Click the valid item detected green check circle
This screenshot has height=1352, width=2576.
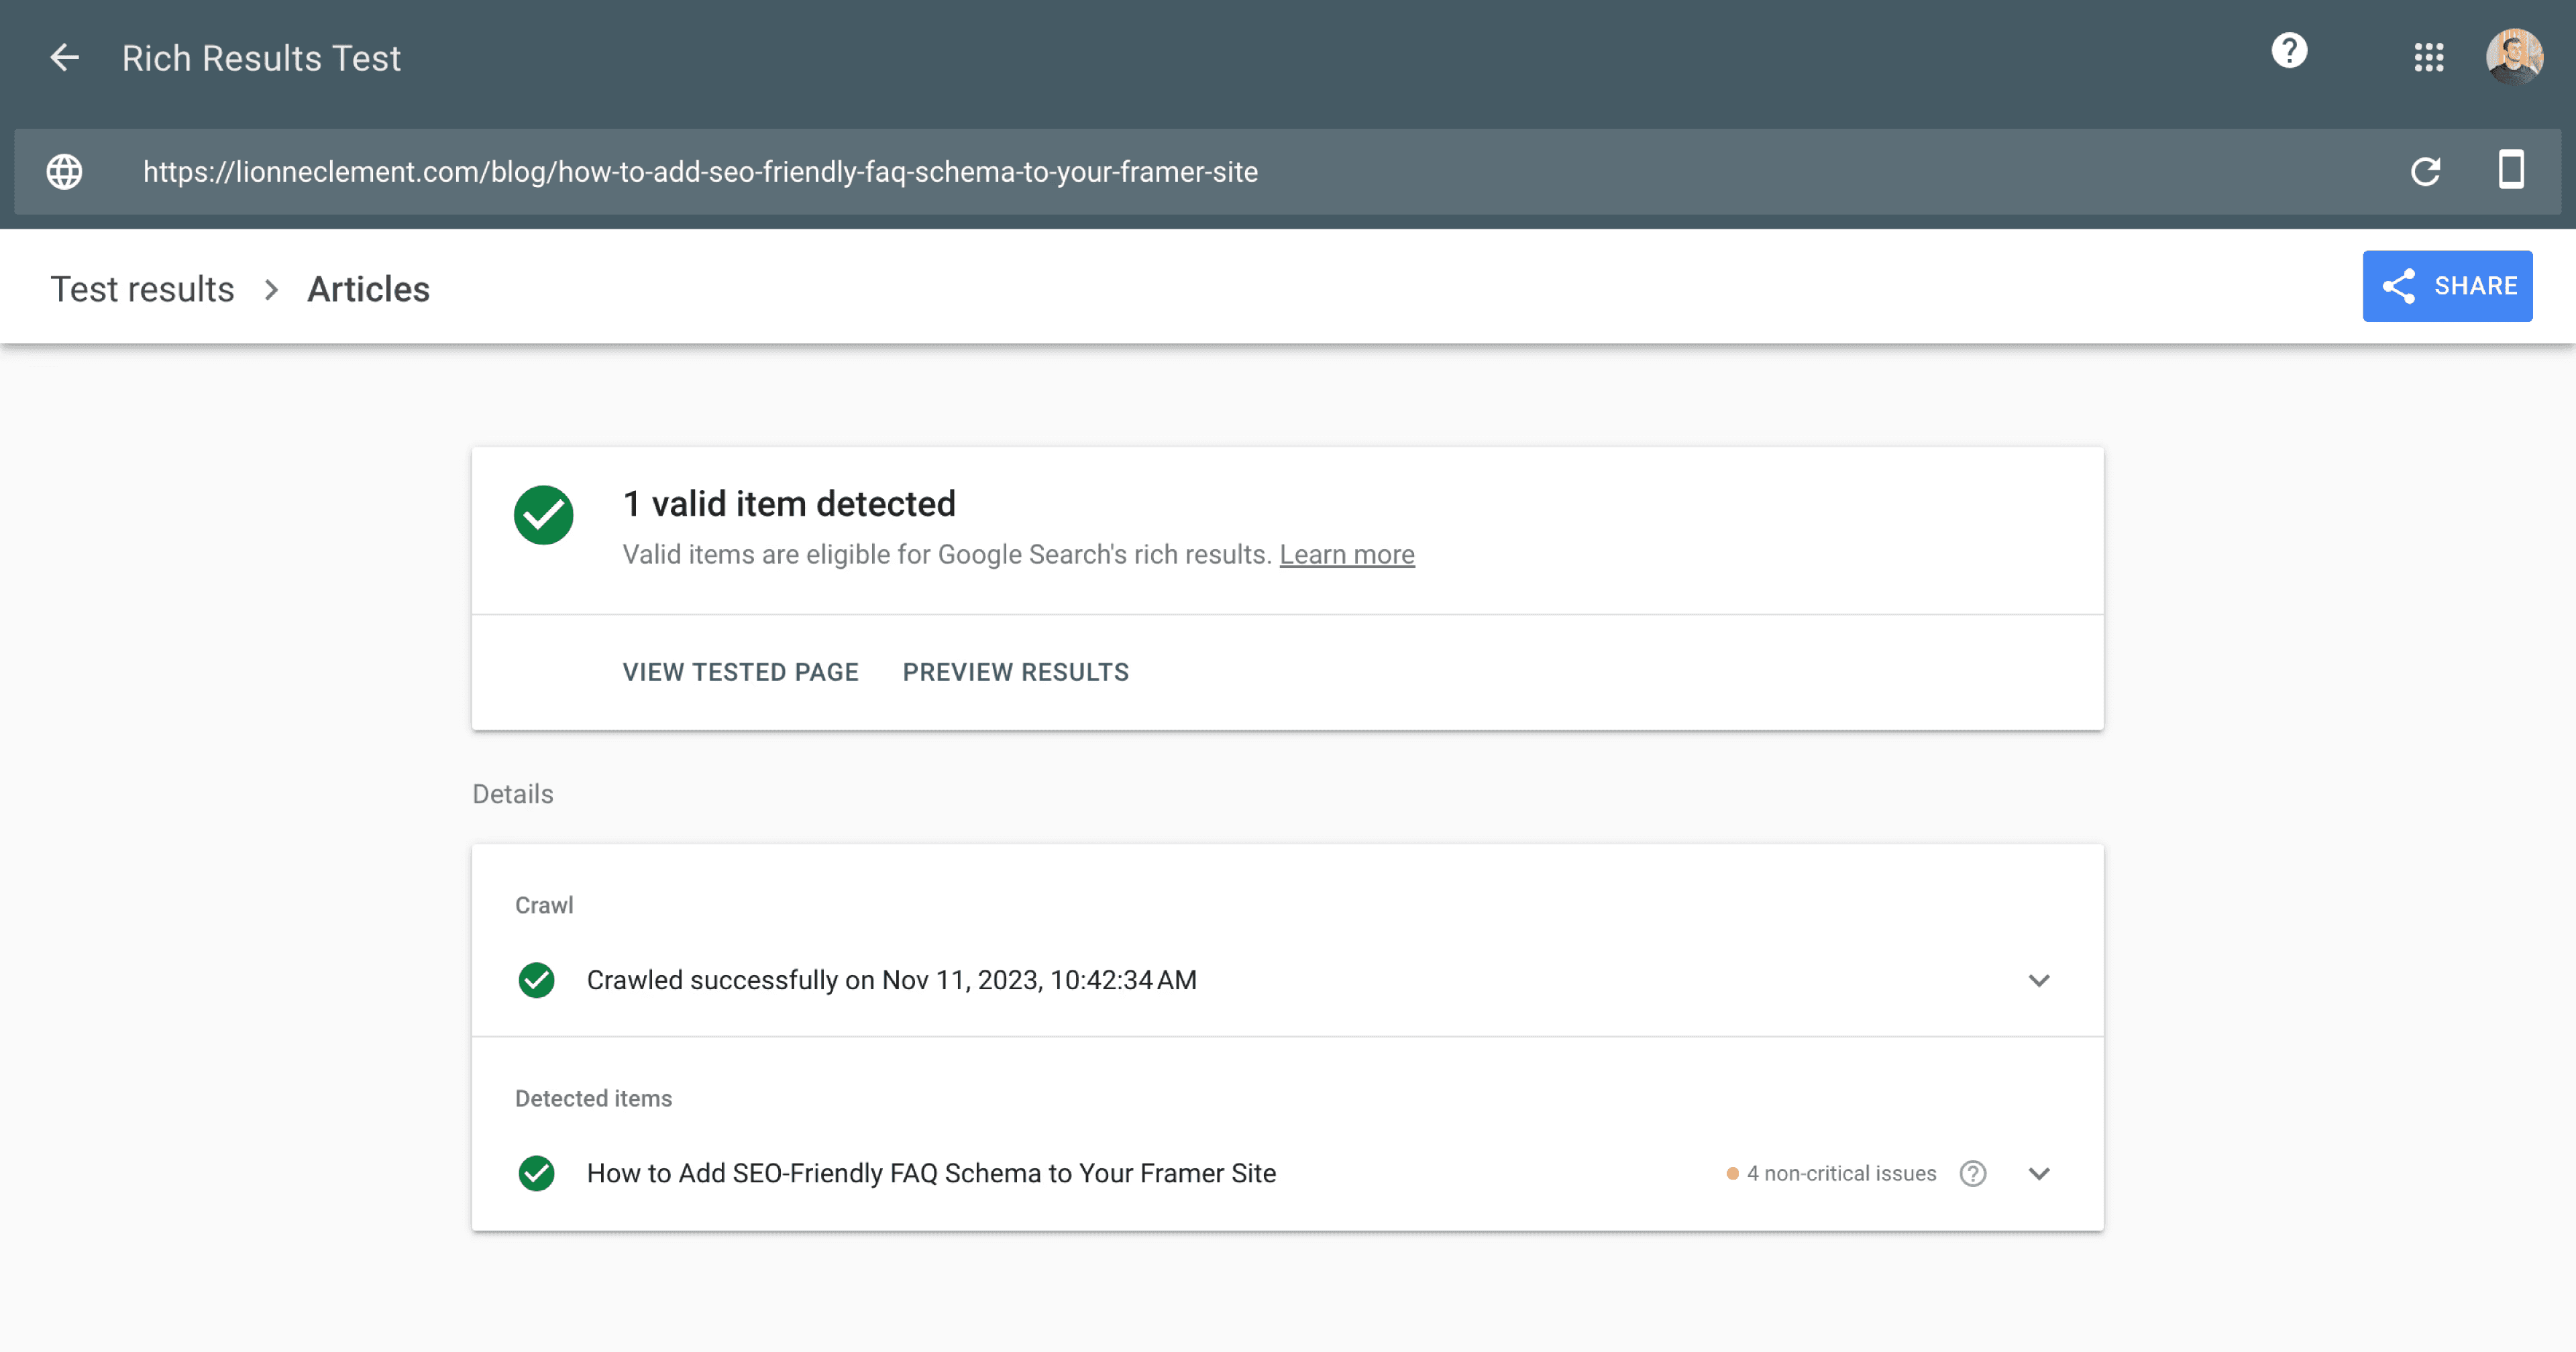pyautogui.click(x=543, y=514)
